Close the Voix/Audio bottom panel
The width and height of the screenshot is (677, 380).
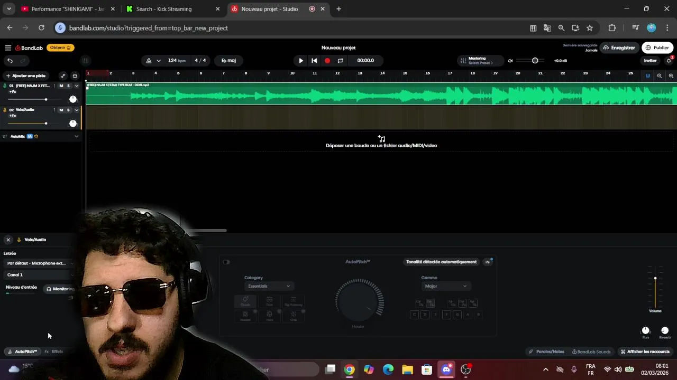tap(8, 240)
